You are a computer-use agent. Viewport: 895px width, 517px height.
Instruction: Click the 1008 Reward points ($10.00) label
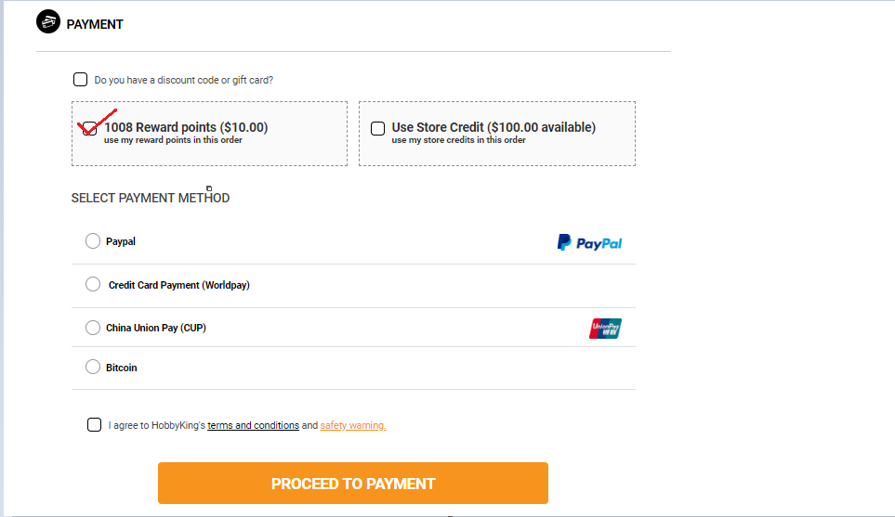(x=186, y=127)
